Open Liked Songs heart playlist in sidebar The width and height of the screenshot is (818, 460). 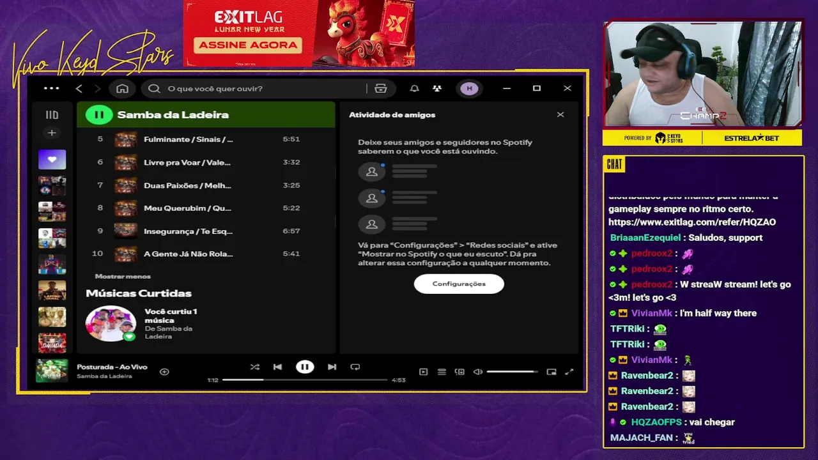point(52,159)
